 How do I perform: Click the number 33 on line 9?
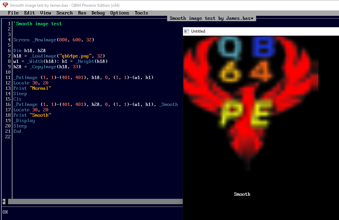[75, 67]
